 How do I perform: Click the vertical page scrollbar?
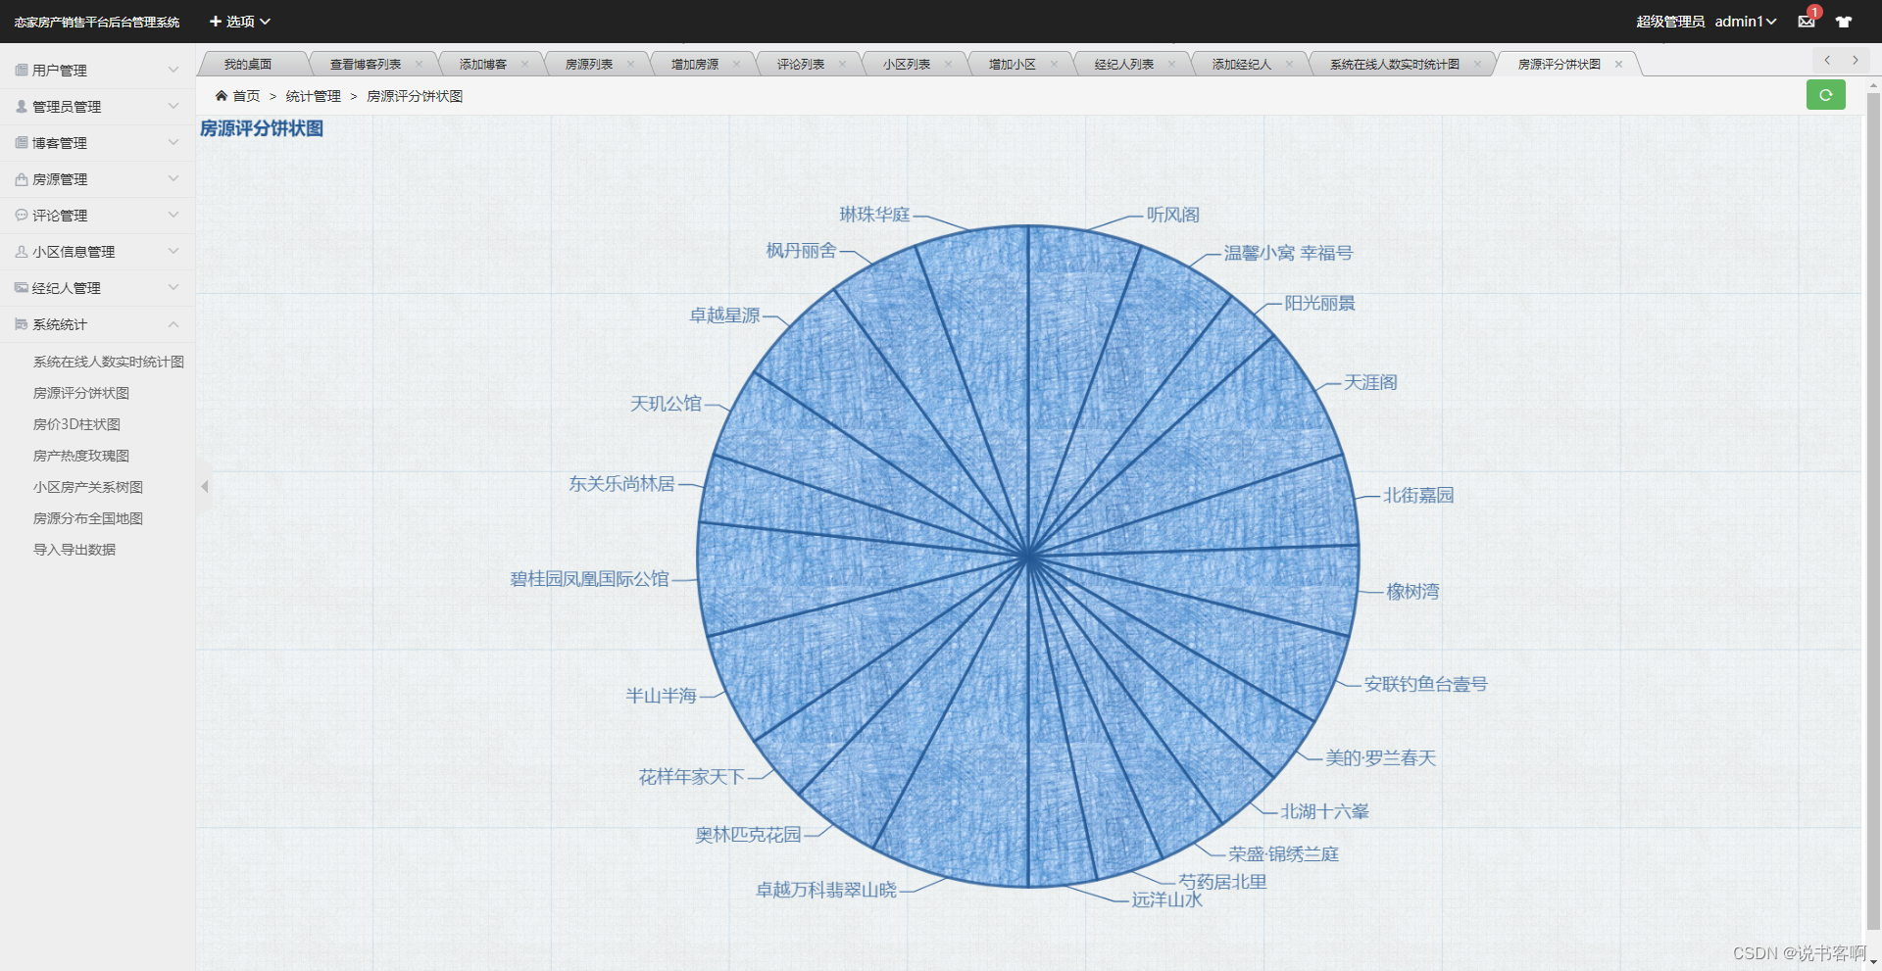[1873, 510]
